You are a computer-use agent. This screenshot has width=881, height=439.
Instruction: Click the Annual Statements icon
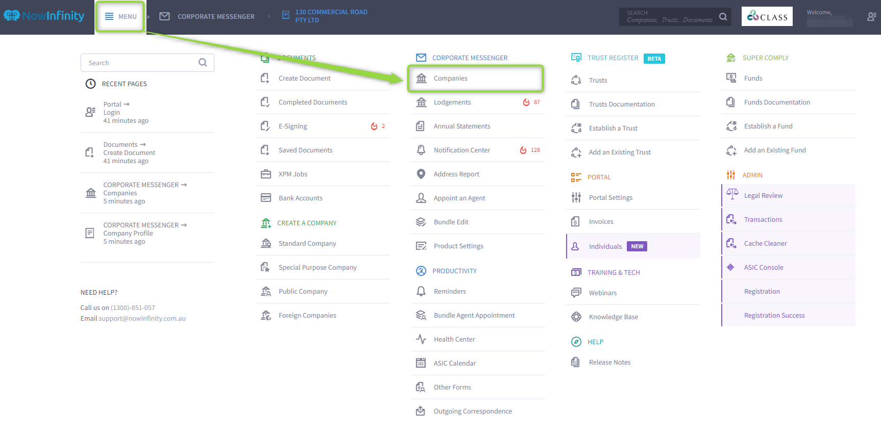[420, 126]
